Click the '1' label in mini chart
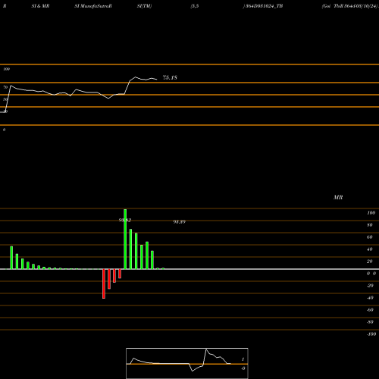This screenshot has height=379, width=379. (243, 359)
